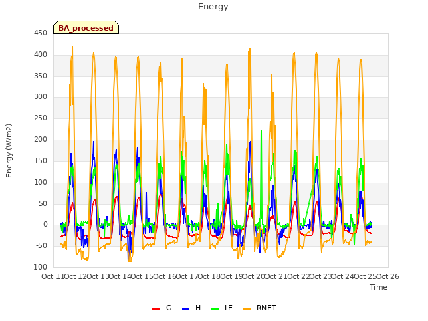Click the blue H legend swatch
The width and height of the screenshot is (428, 321).
click(x=186, y=309)
